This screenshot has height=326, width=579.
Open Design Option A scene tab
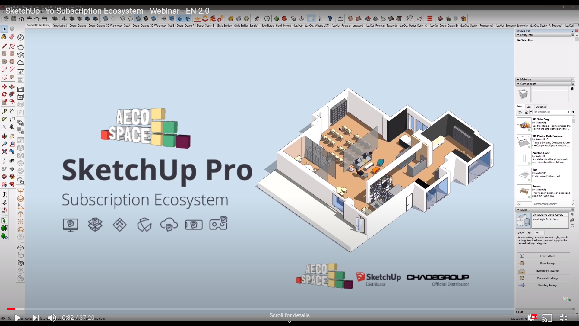[185, 26]
